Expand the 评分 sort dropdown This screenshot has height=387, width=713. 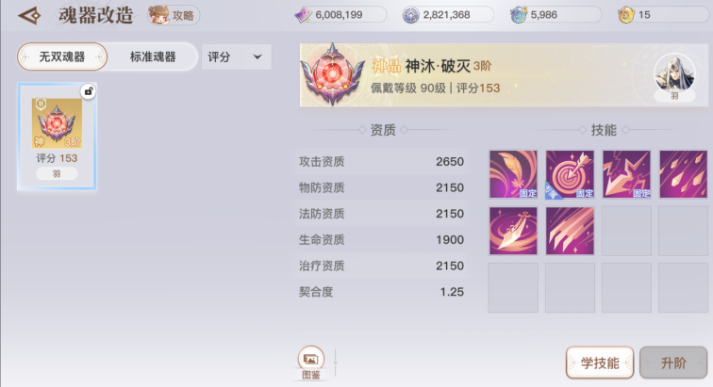pyautogui.click(x=237, y=56)
